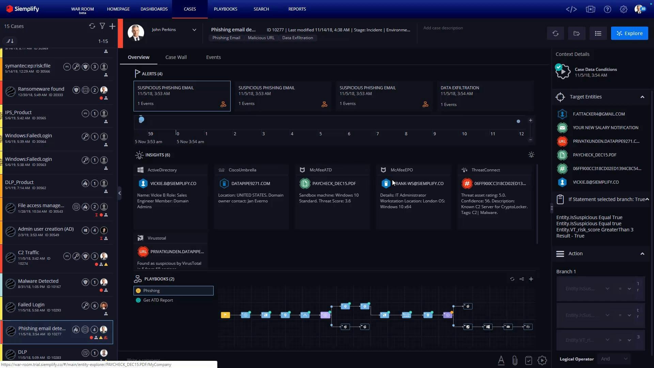Open the Logical Operator And dropdown
The height and width of the screenshot is (368, 654).
613,358
